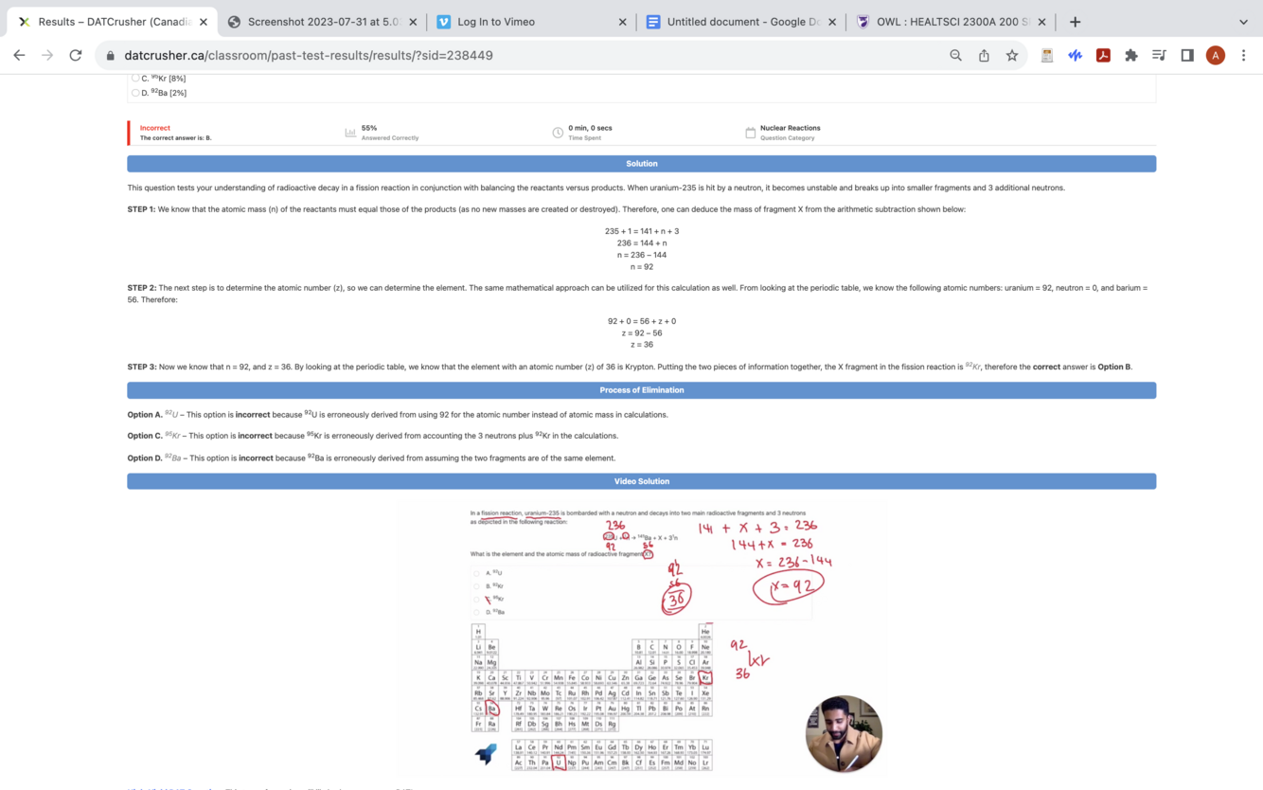Click the bar chart icon beside 55%
The width and height of the screenshot is (1263, 790).
[x=350, y=133]
